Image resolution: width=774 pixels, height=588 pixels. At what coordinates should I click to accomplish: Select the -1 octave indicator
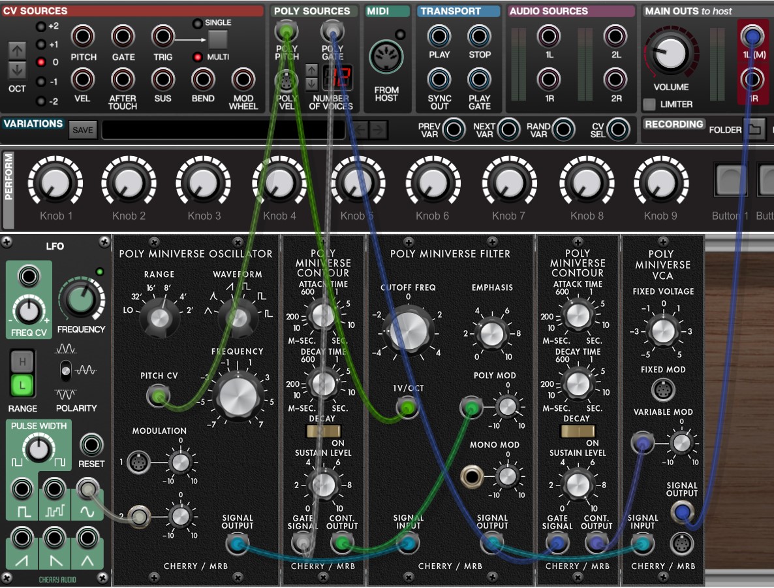[x=41, y=82]
